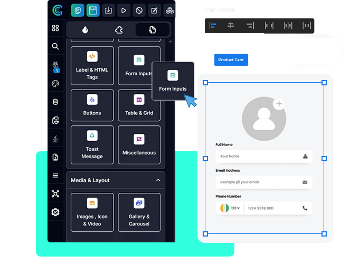Switch to the puzzle piece tab
Image resolution: width=350 pixels, height=275 pixels.
119,30
